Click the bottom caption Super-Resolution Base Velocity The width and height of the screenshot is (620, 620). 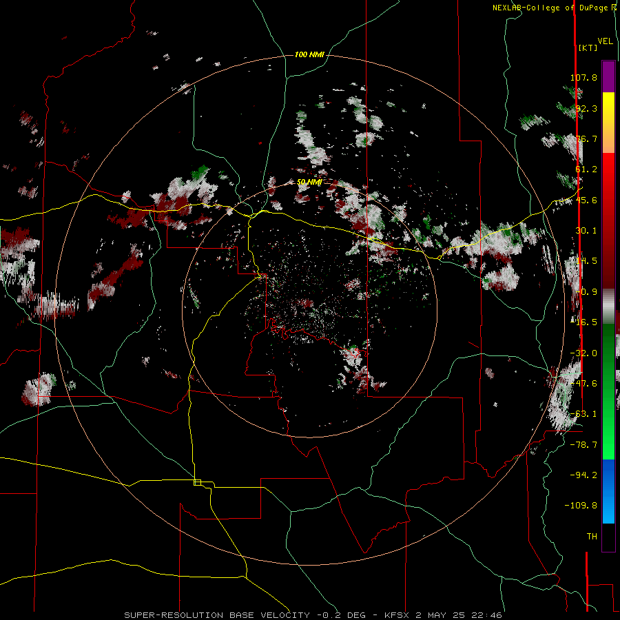pos(313,615)
